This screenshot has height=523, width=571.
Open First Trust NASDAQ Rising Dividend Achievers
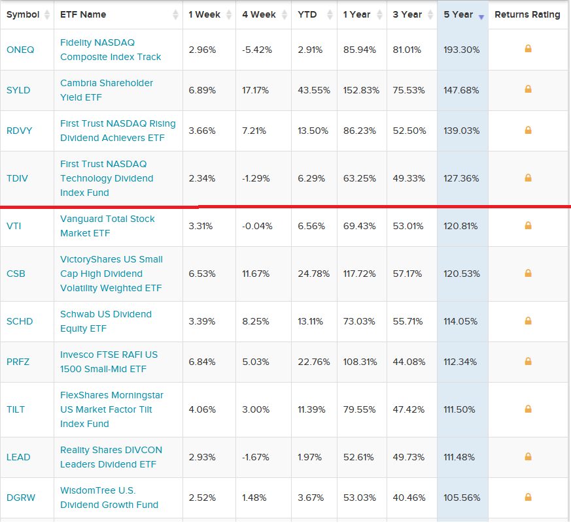[118, 131]
